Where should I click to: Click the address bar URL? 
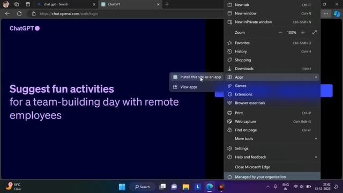[69, 14]
